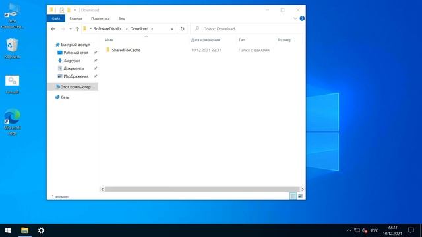Refresh the Download folder view
The image size is (422, 237).
click(182, 29)
